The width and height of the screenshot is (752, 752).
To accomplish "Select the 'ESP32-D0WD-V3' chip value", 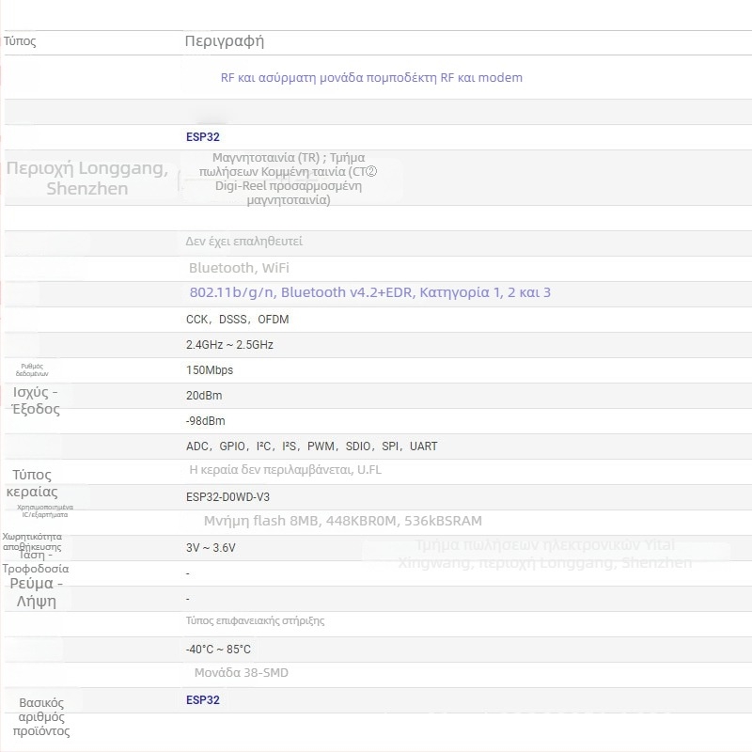I will (227, 497).
